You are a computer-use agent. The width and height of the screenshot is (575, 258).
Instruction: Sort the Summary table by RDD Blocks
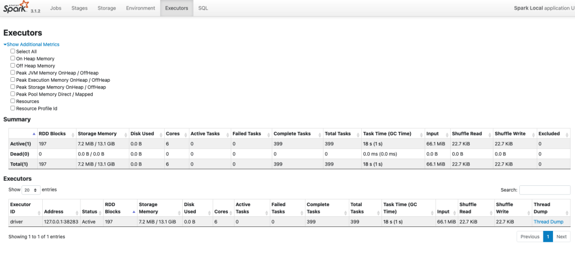[52, 134]
